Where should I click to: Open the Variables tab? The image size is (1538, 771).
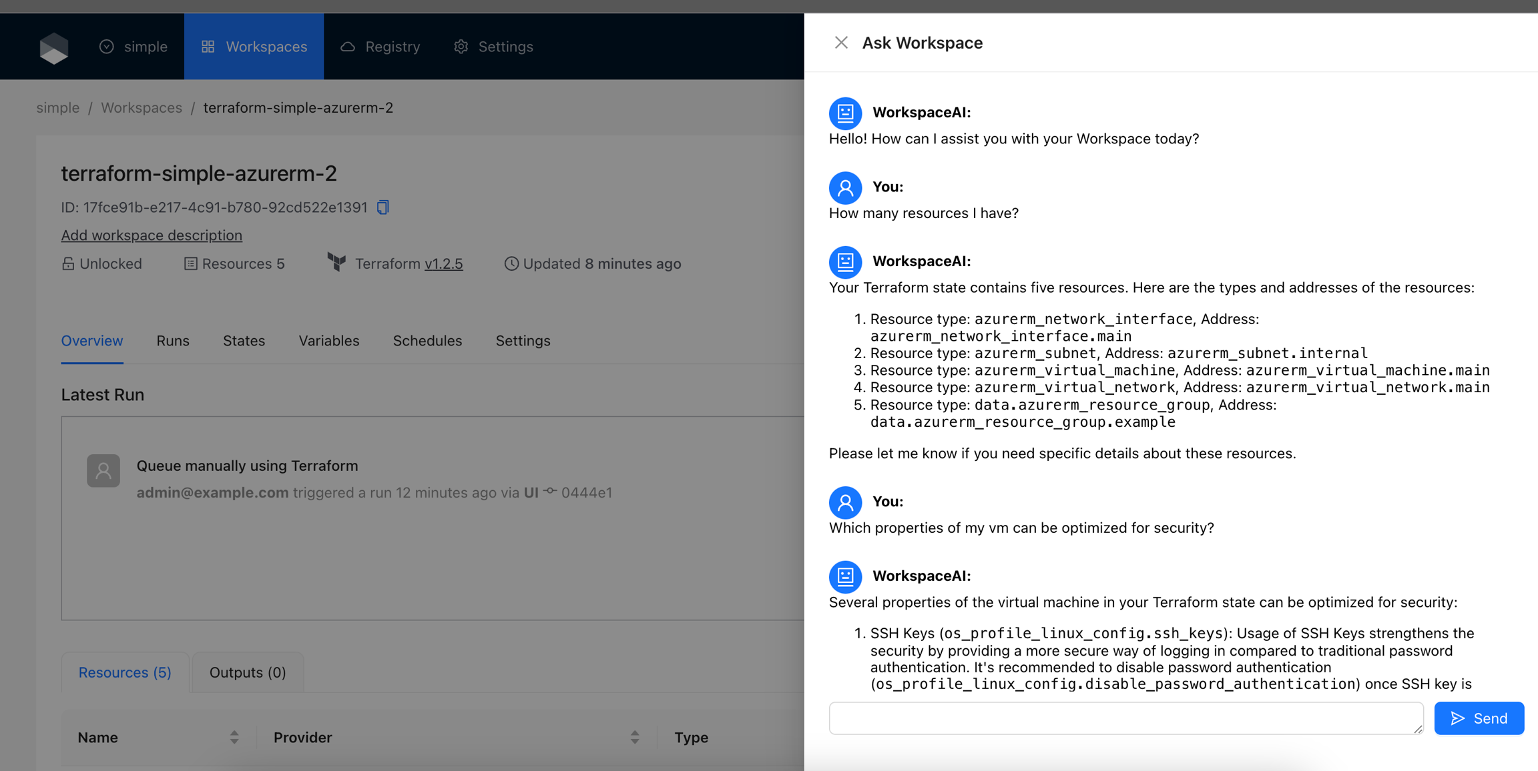click(x=328, y=341)
